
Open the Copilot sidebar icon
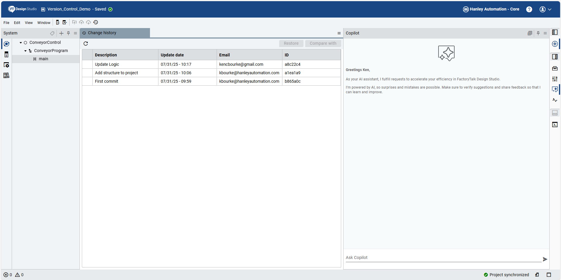555,89
